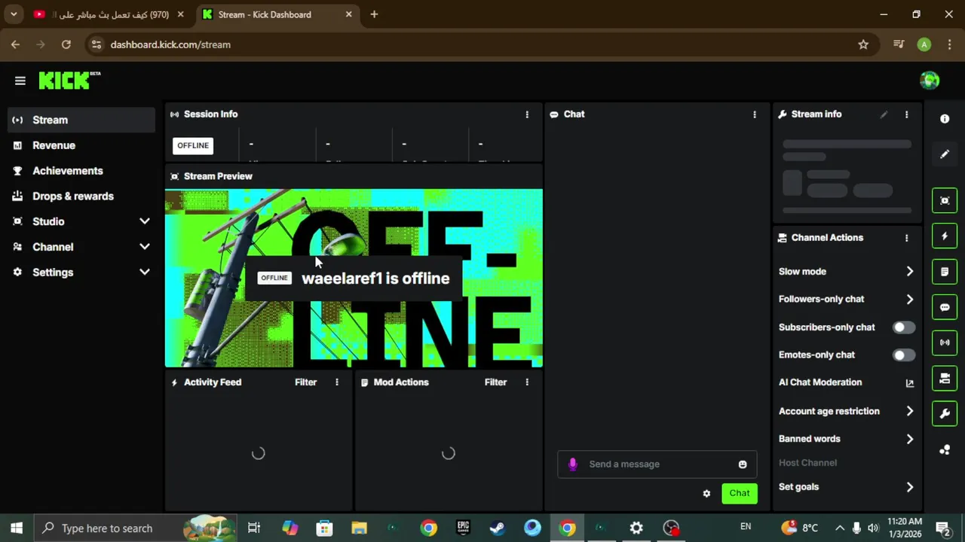Click AI Chat Moderation label
Screen dimensions: 965x542
(820, 382)
